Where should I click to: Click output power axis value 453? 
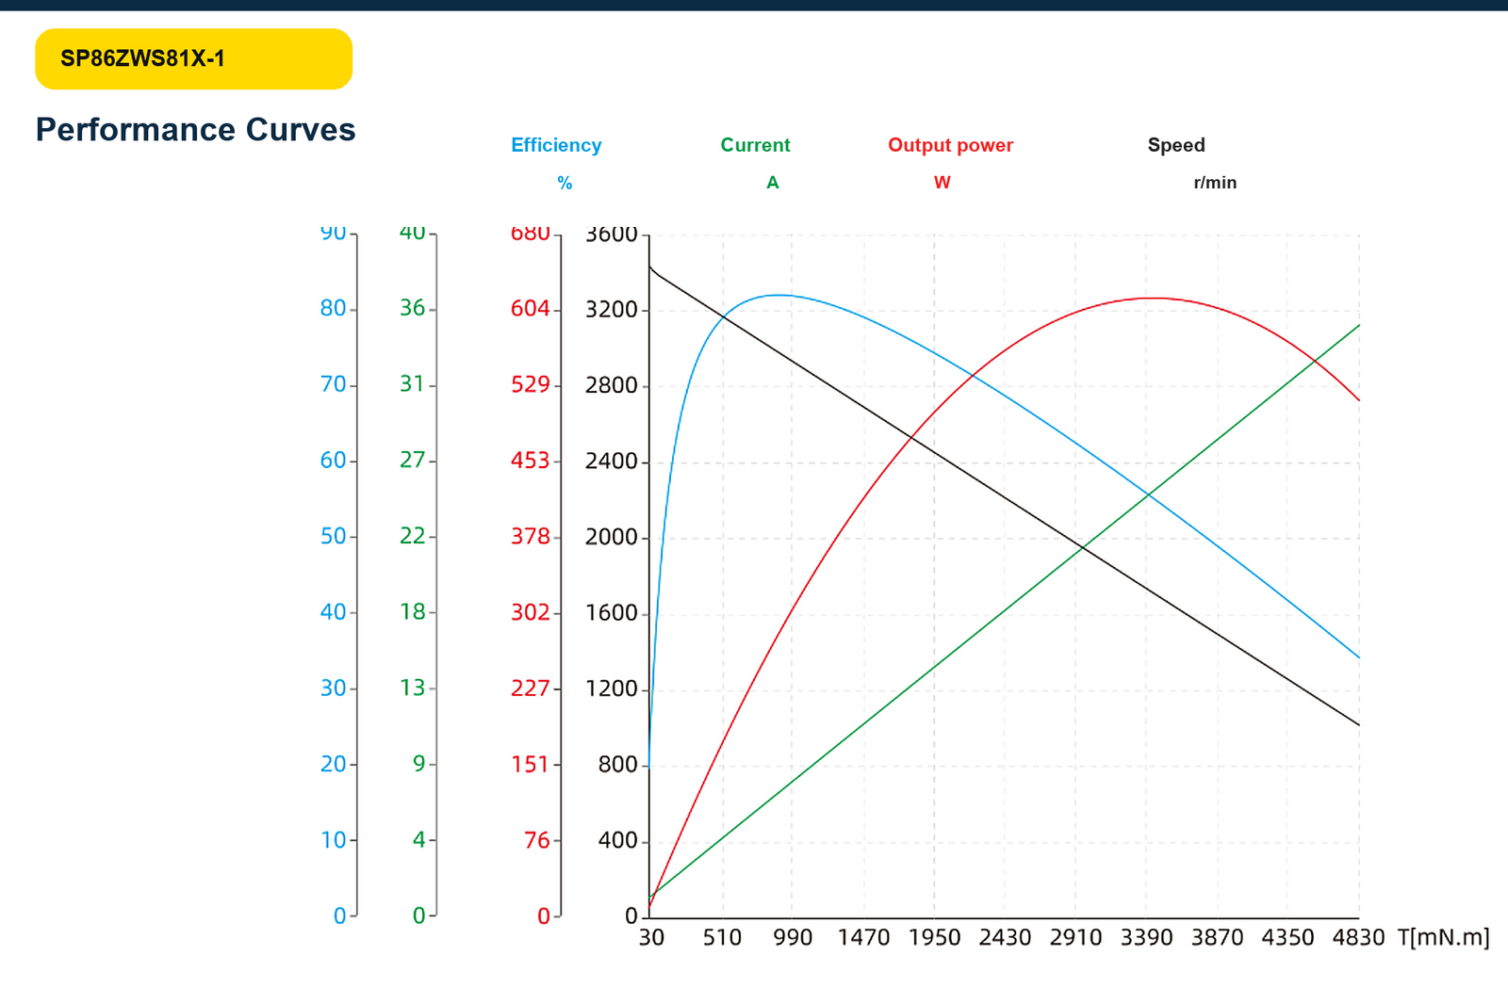tap(531, 461)
